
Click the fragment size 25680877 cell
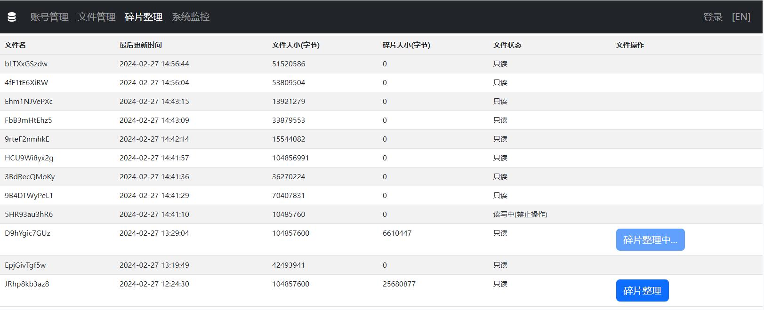coord(399,284)
